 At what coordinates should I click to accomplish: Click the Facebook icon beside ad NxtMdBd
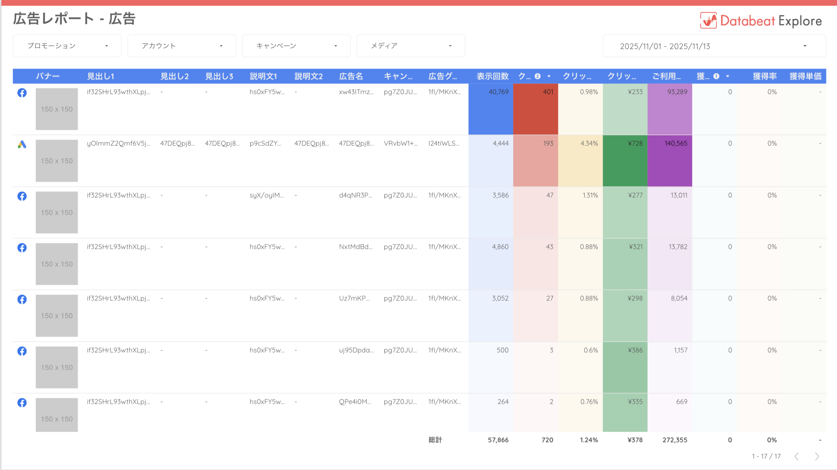coord(22,248)
